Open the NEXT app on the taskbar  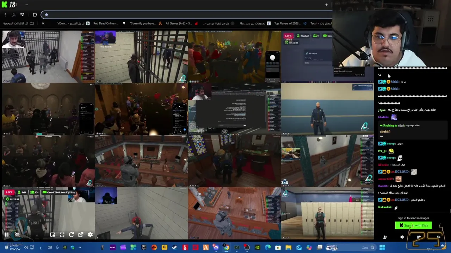112,248
